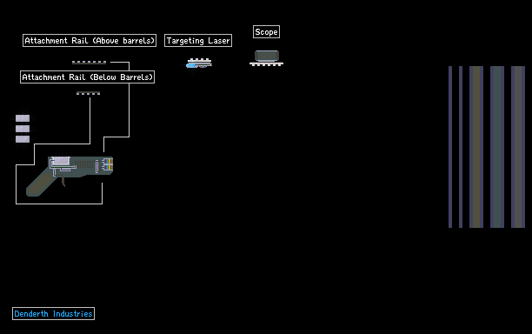Viewport: 532px width, 334px height.
Task: Open the Denderth Industries link
Action: pyautogui.click(x=53, y=314)
